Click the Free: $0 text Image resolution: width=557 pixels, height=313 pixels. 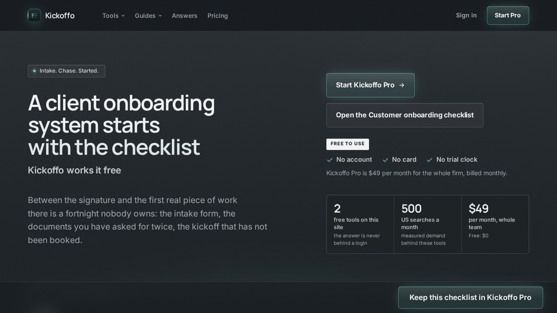click(x=479, y=236)
